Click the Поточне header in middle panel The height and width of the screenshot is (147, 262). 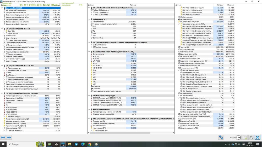pos(133,5)
